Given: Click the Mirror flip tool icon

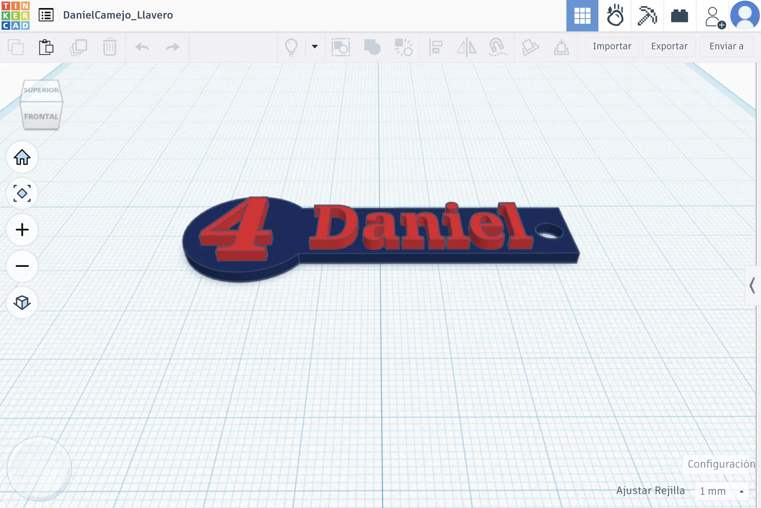Looking at the screenshot, I should tap(467, 47).
